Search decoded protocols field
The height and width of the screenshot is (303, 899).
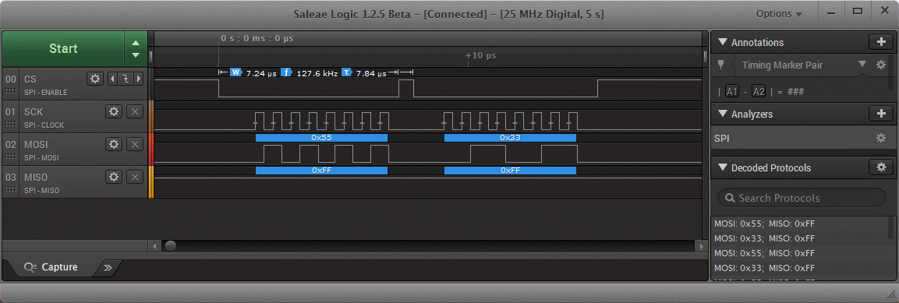tap(802, 198)
